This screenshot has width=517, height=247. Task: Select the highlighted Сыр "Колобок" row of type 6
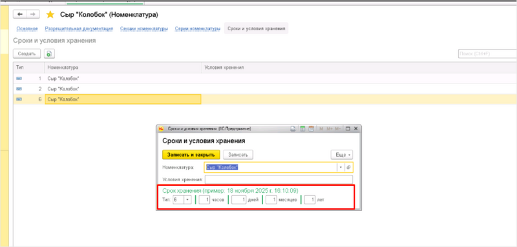[265, 99]
